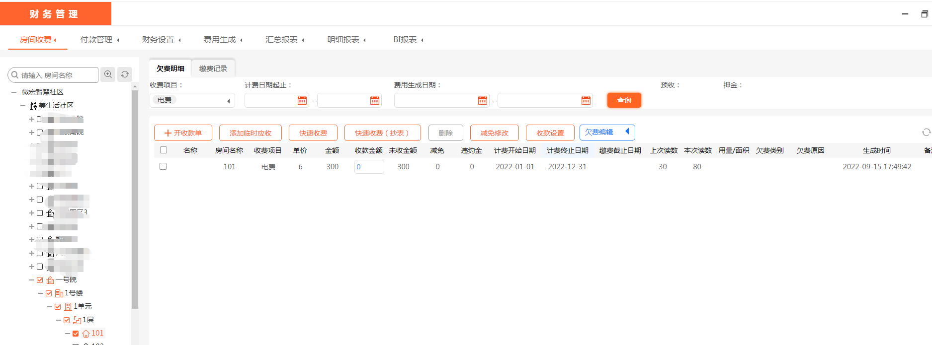The image size is (932, 345).
Task: Click the 删除 button
Action: (446, 133)
